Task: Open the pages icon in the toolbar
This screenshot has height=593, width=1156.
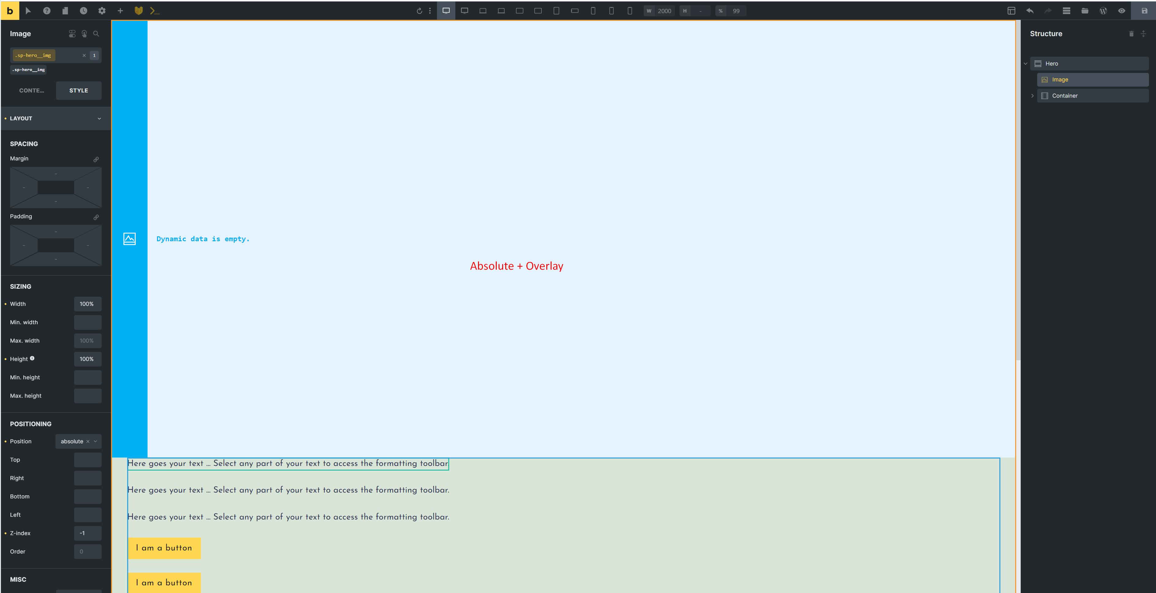Action: click(65, 11)
